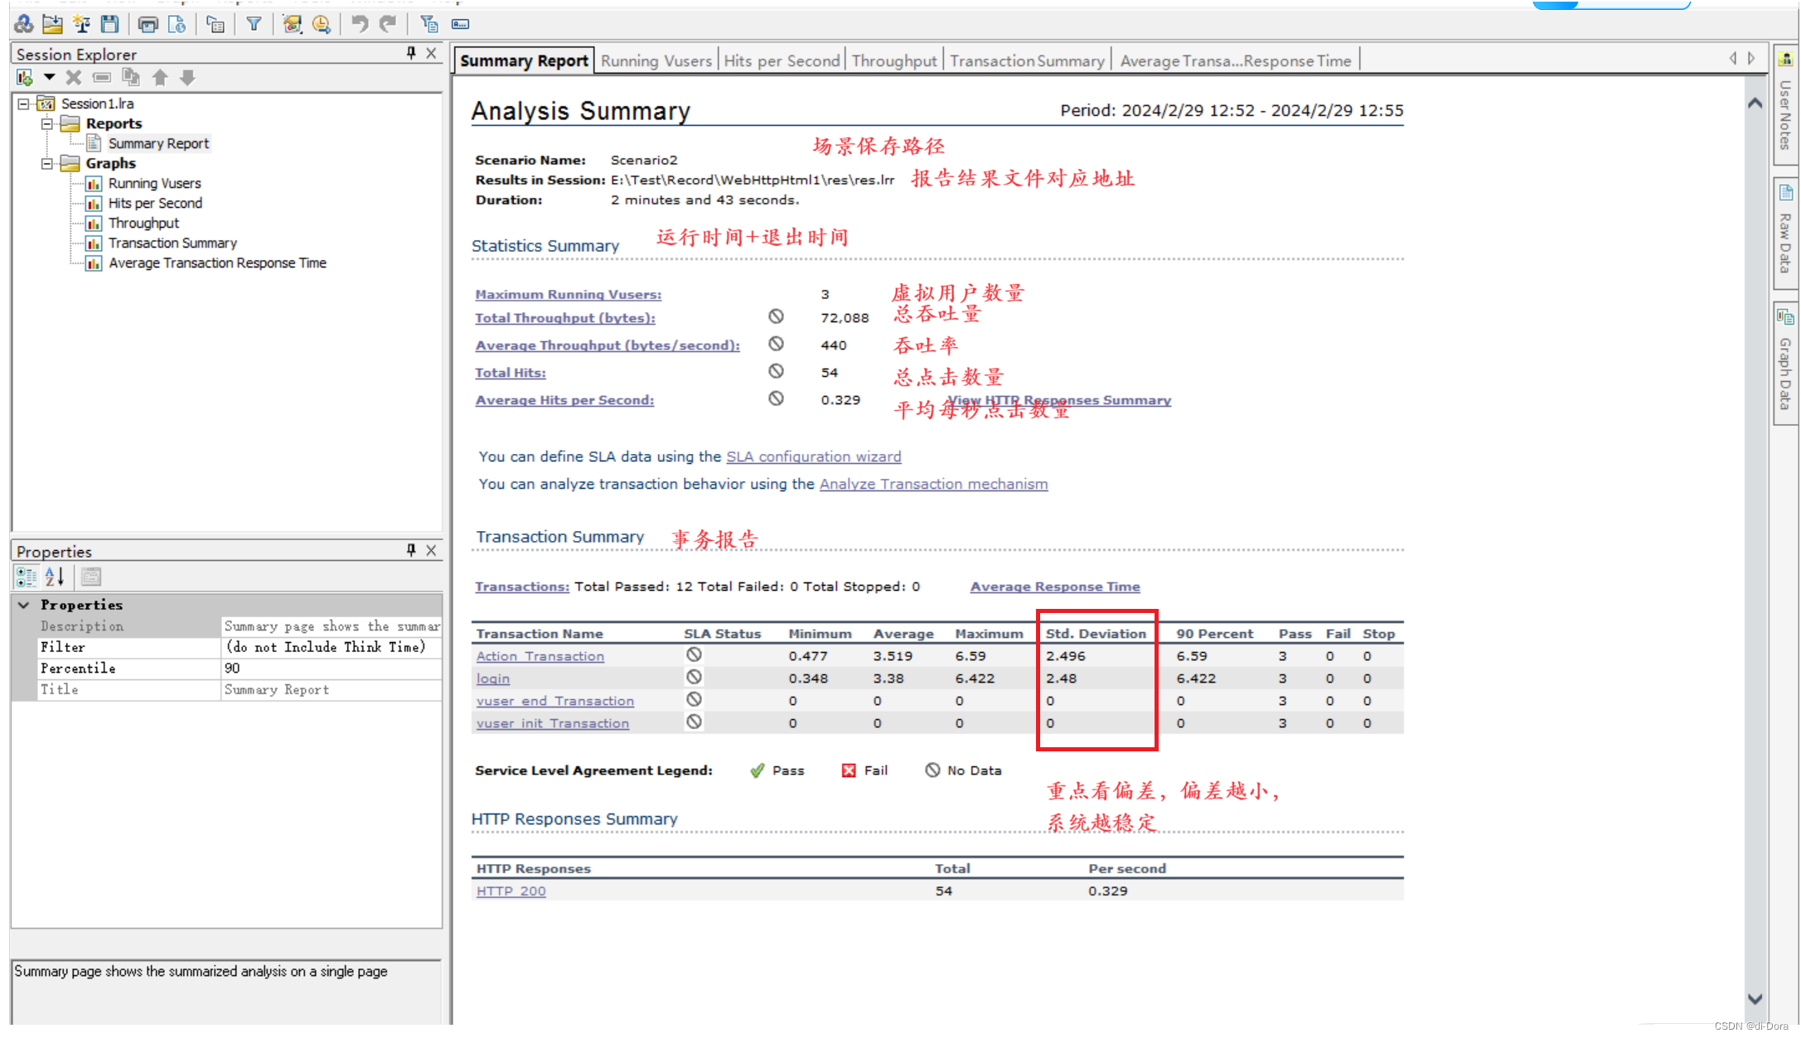
Task: Collapse the Reports tree folder
Action: coord(47,123)
